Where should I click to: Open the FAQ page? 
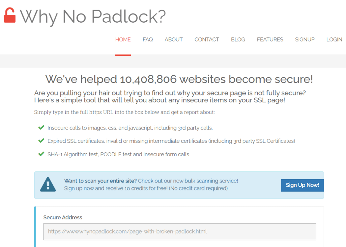pyautogui.click(x=148, y=39)
